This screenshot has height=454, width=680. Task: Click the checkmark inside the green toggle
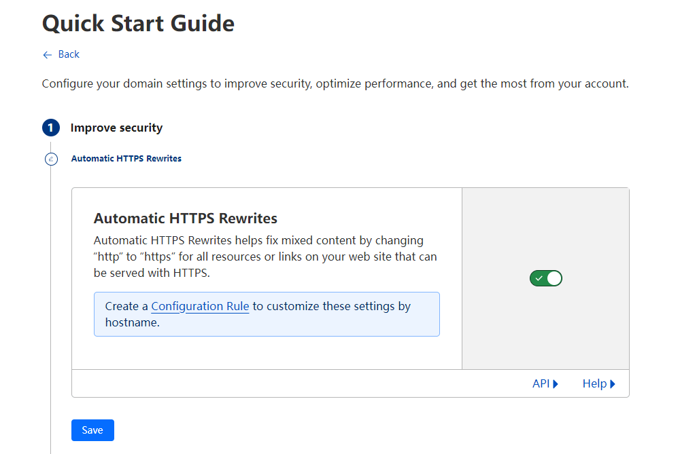click(x=539, y=278)
